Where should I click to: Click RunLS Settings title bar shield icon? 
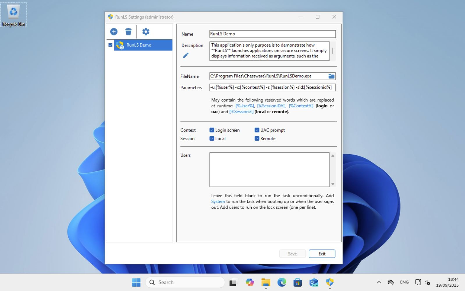click(x=111, y=17)
